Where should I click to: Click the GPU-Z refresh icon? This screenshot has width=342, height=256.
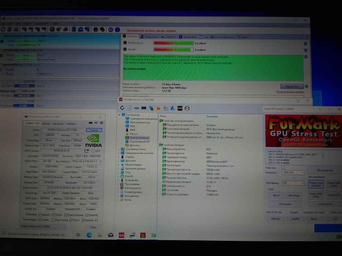pyautogui.click(x=96, y=123)
